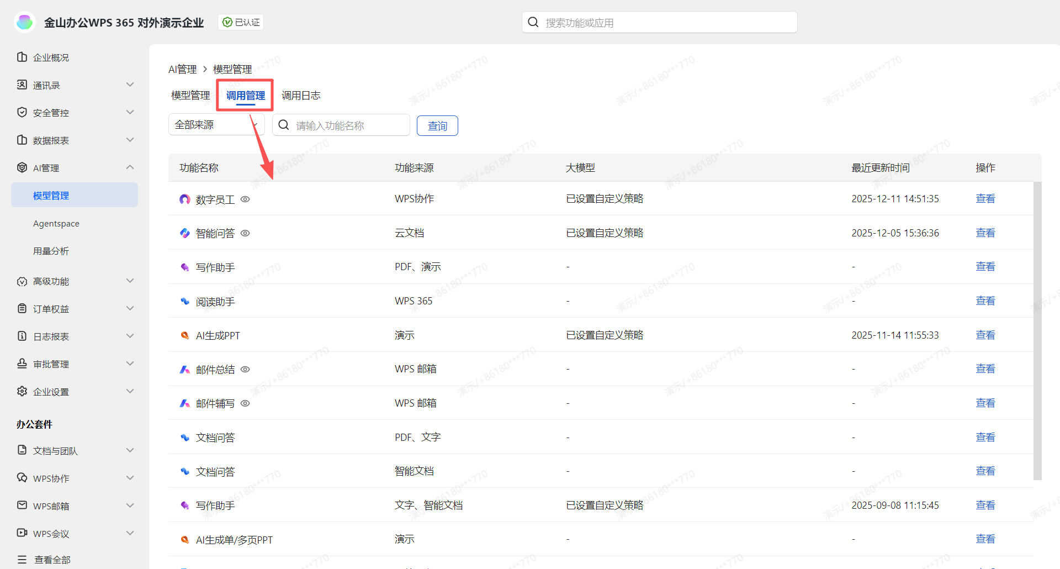The height and width of the screenshot is (569, 1060).
Task: Expand the 安全管控 menu chevron
Action: click(x=130, y=112)
